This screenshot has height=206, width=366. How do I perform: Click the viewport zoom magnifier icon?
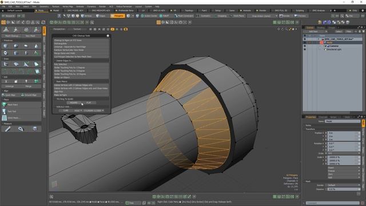(x=286, y=29)
